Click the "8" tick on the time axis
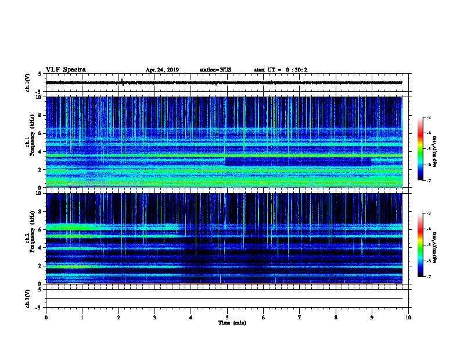The height and width of the screenshot is (356, 460). click(336, 318)
